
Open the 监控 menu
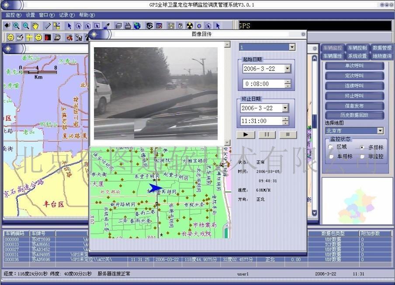[14, 15]
